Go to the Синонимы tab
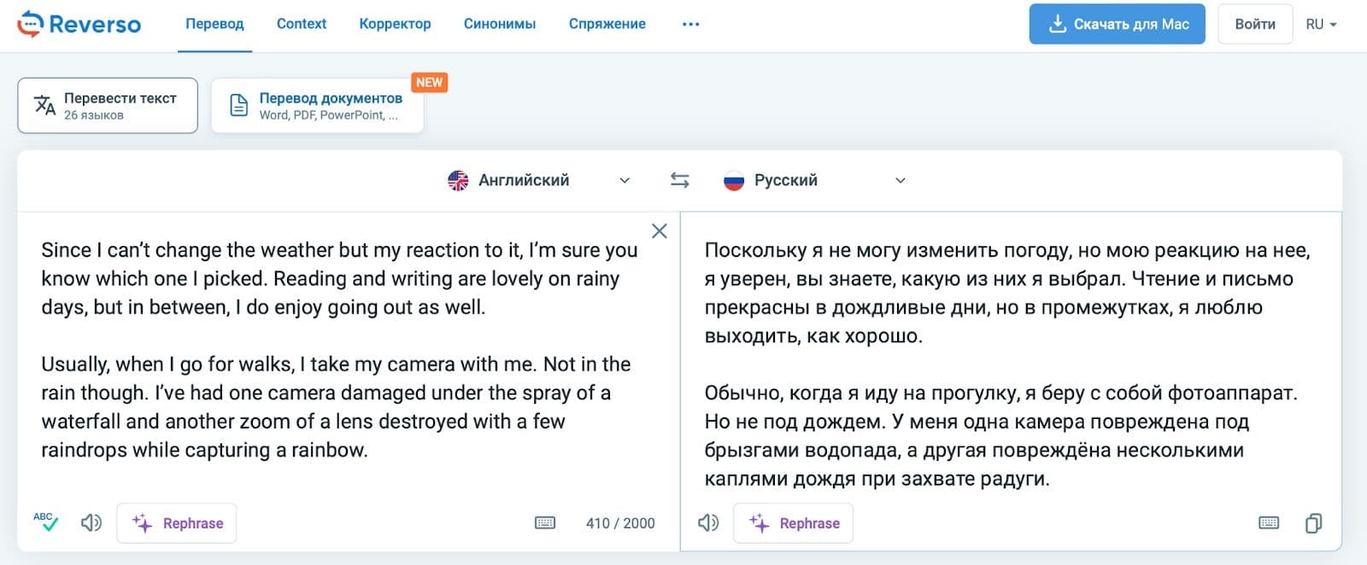 click(x=500, y=24)
